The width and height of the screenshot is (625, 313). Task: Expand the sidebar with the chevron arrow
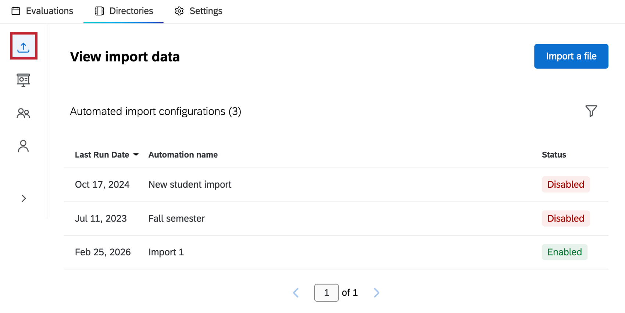(x=24, y=198)
